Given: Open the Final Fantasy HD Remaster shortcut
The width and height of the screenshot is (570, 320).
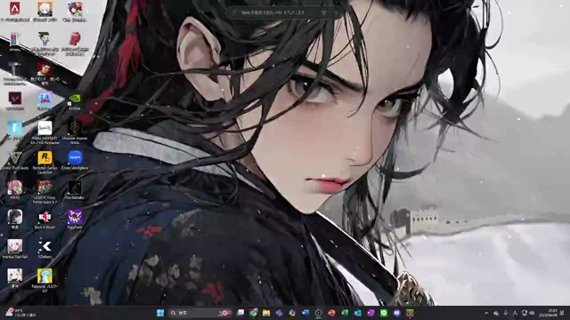Looking at the screenshot, I should coord(45,132).
